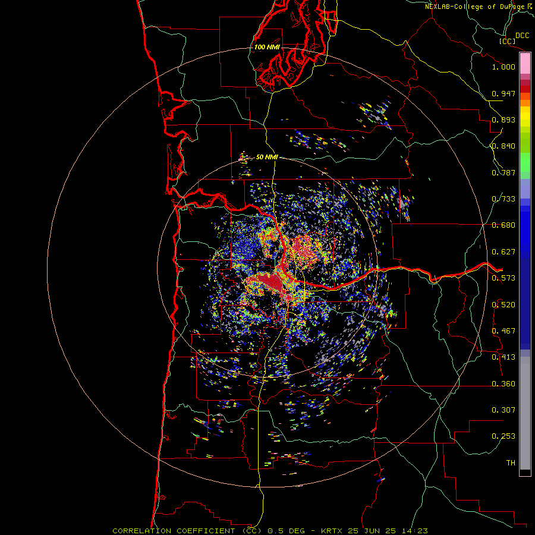Click the 0.360 scale value
This screenshot has height=535, width=535.
tap(503, 384)
